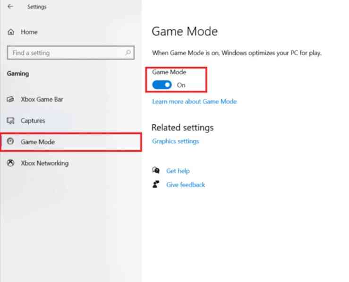Click the Game Mode gauge icon
349x282 pixels.
pos(11,142)
